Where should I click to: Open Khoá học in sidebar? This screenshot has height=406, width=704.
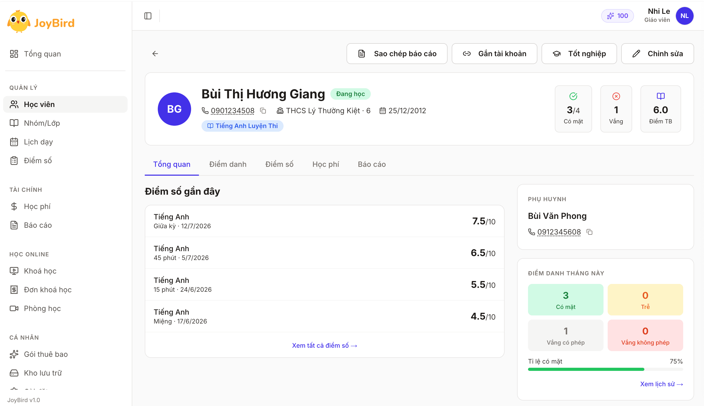[x=65, y=271]
